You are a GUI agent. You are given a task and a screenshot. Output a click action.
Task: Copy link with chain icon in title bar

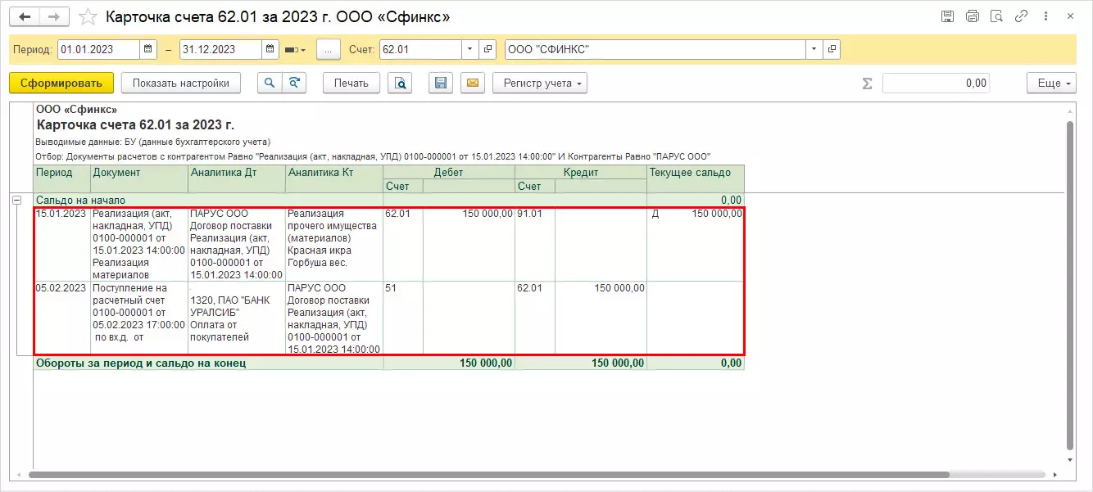[x=1021, y=16]
